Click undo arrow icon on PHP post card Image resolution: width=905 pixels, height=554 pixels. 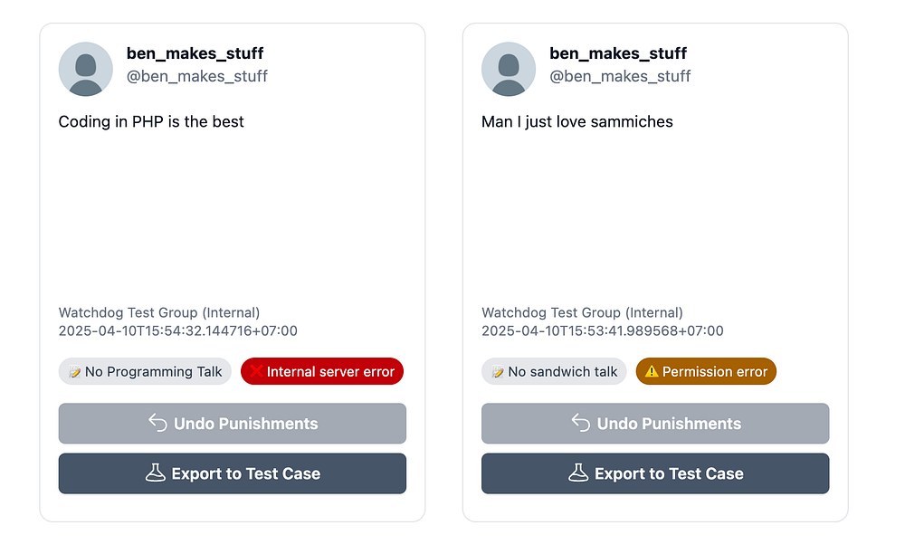(x=158, y=423)
